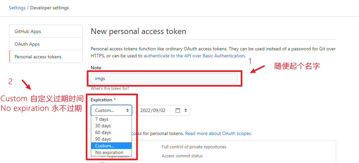Open the Basic Authentication API link
Image resolution: width=359 pixels, height=163 pixels.
pos(194,56)
